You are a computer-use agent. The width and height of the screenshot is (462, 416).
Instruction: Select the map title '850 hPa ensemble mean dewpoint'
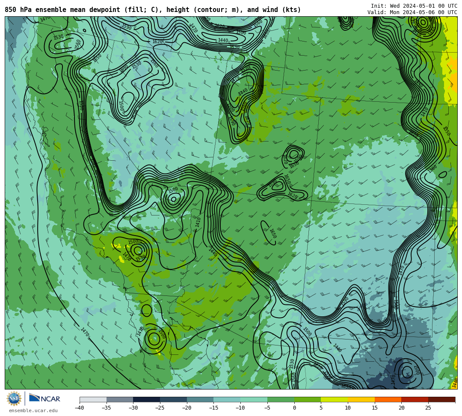(62, 10)
